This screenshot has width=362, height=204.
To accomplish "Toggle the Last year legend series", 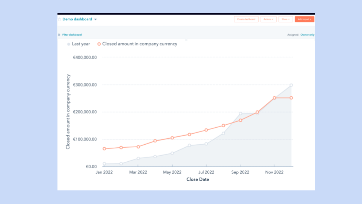I will tap(78, 44).
